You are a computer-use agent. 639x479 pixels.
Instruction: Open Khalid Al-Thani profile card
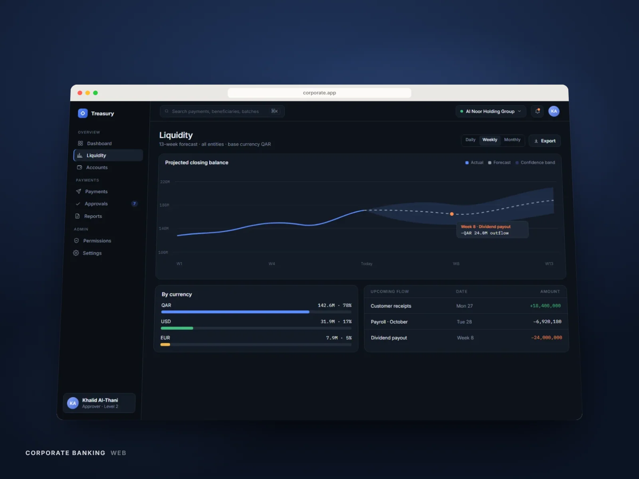click(99, 403)
